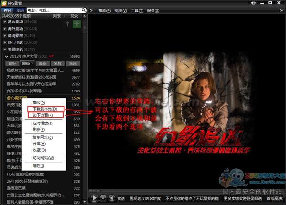
Task: Open the 播放(P) menu
Action: click(104, 11)
